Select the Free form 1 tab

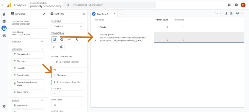pos(103,14)
